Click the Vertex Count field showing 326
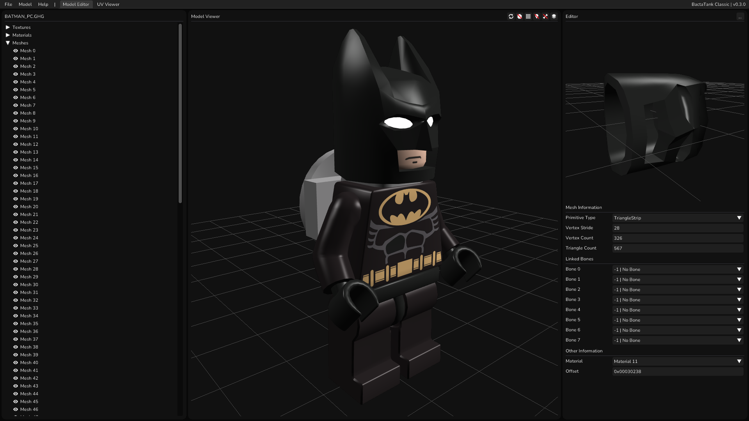The height and width of the screenshot is (421, 749). pos(678,238)
